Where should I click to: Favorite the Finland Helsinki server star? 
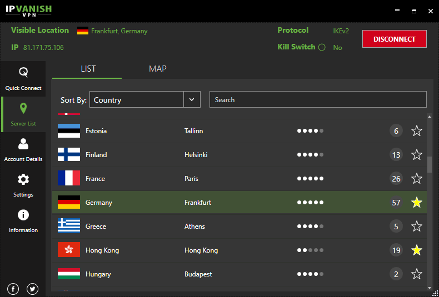417,154
